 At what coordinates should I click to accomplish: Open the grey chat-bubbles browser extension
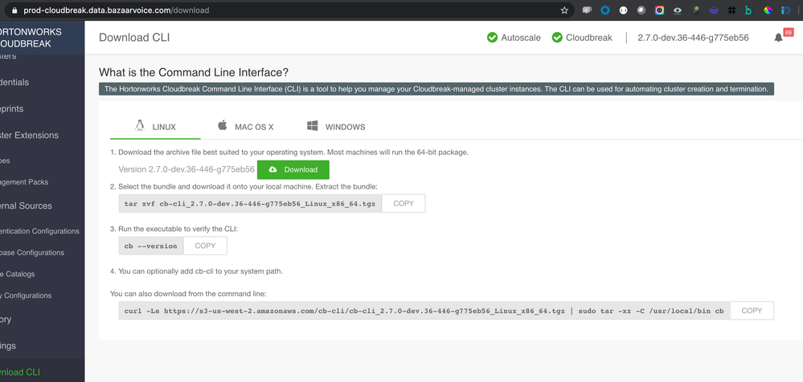click(587, 10)
